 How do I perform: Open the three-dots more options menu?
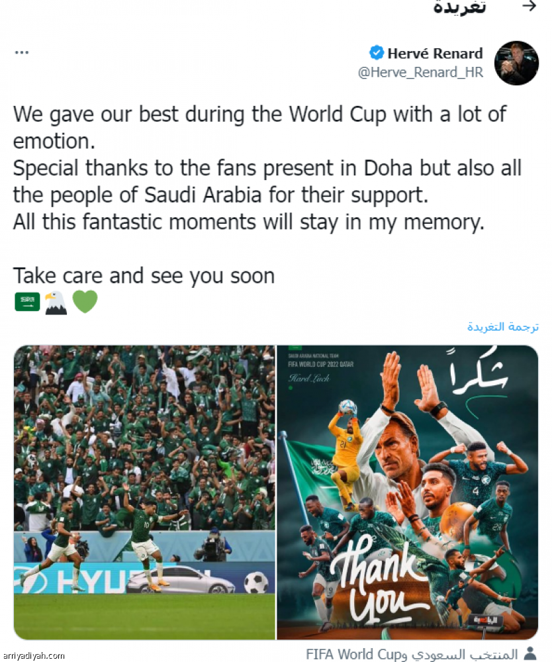click(22, 52)
